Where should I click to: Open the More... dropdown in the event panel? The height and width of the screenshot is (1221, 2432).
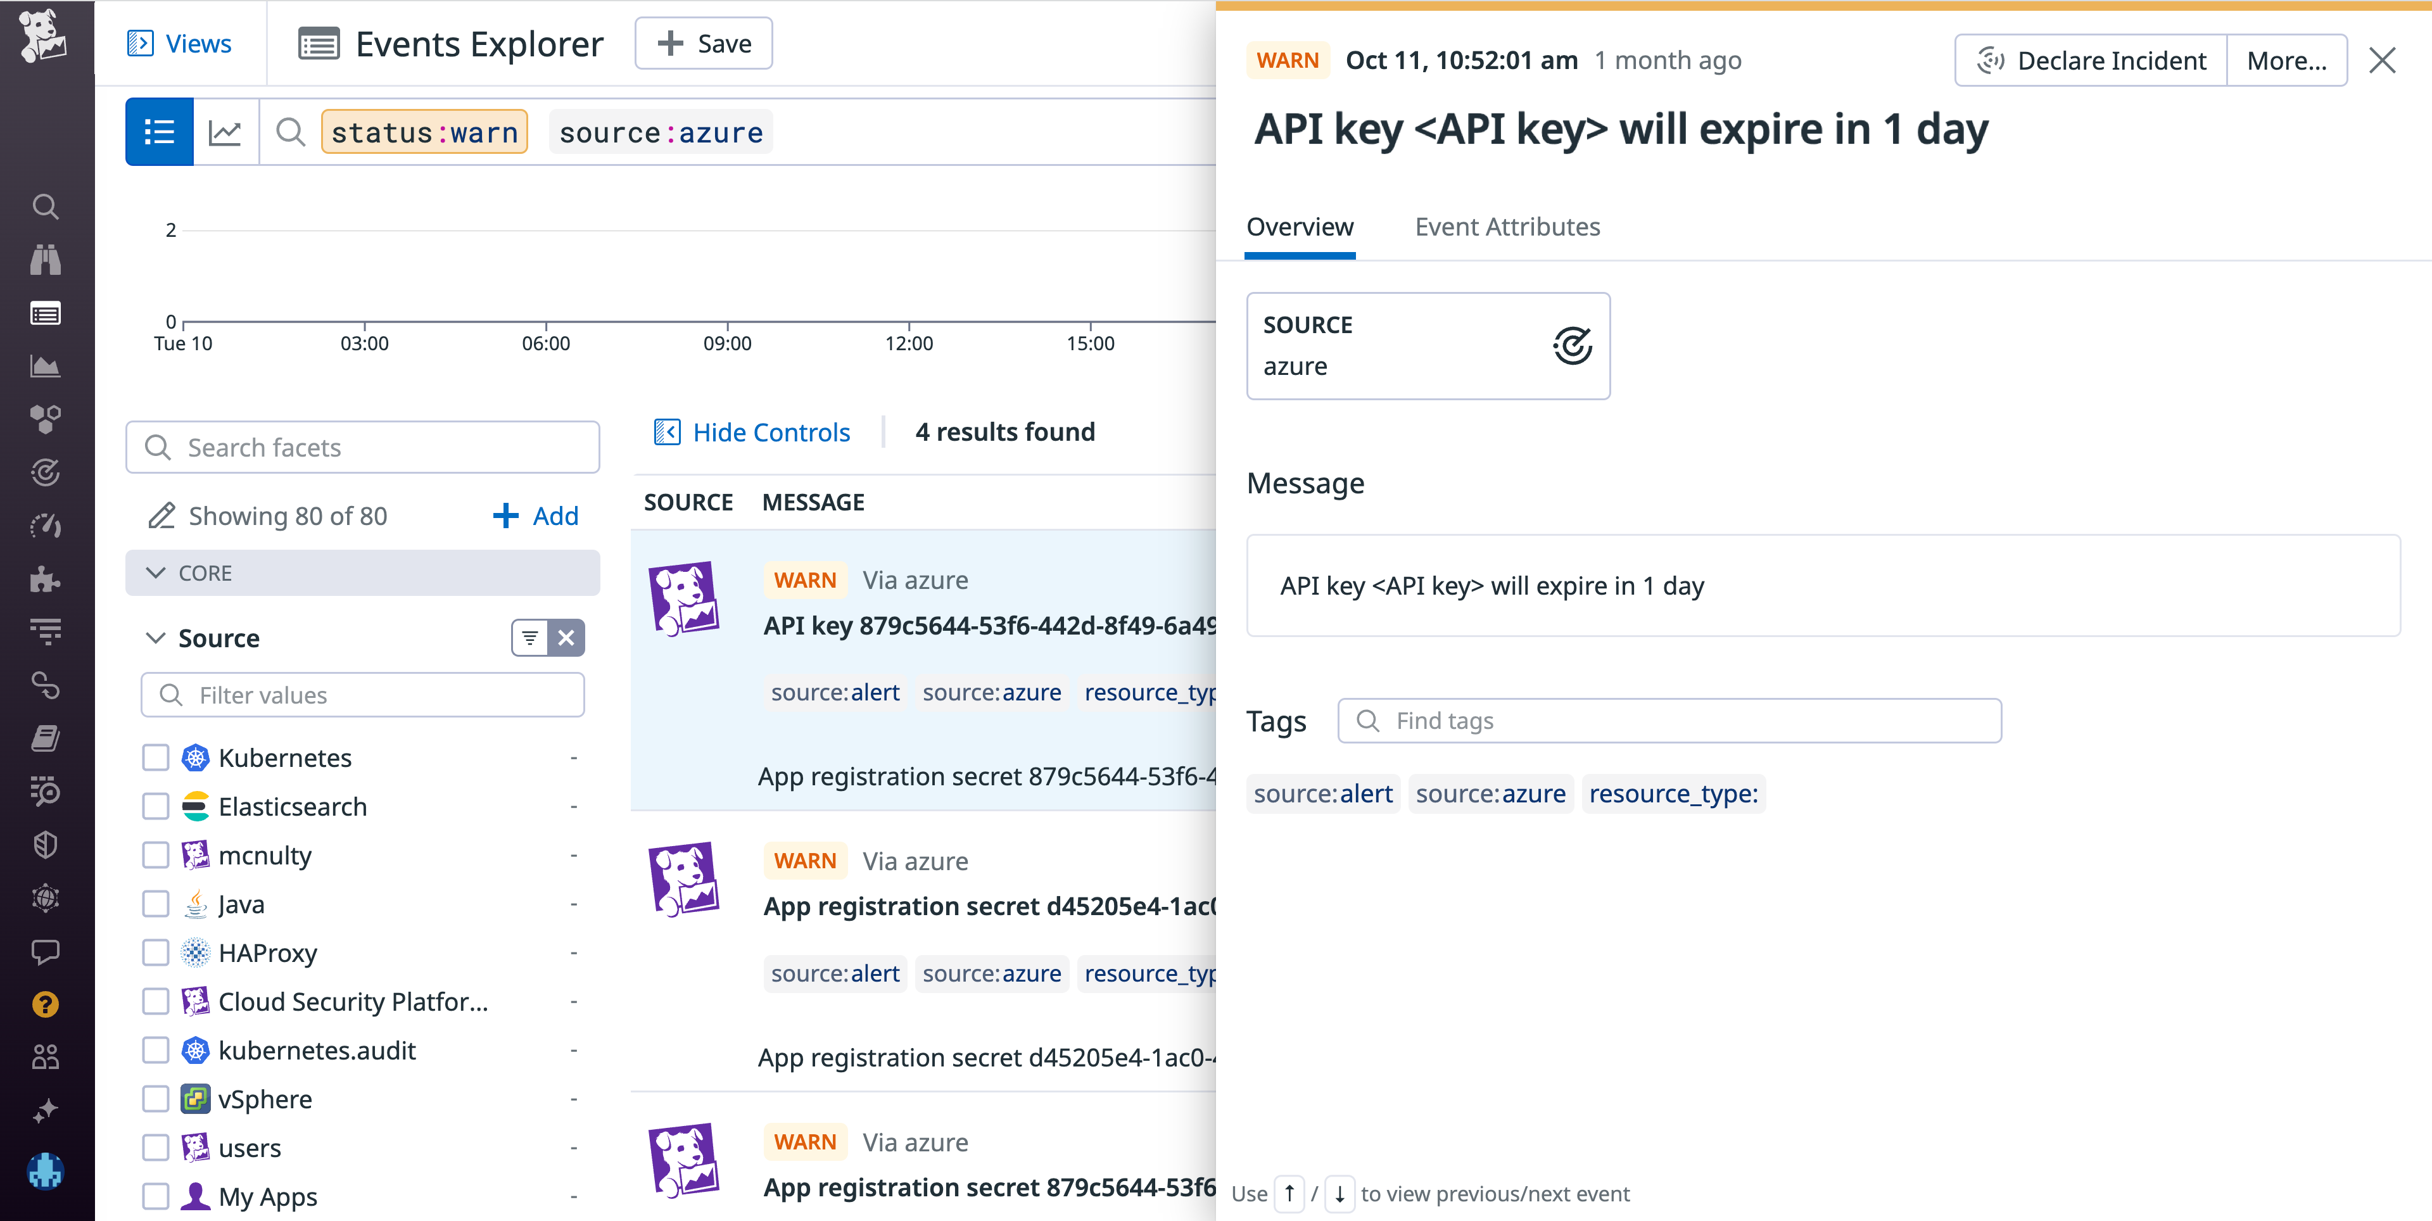click(2286, 60)
